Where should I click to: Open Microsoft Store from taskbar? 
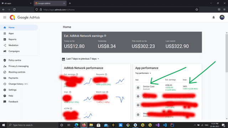pos(98,125)
